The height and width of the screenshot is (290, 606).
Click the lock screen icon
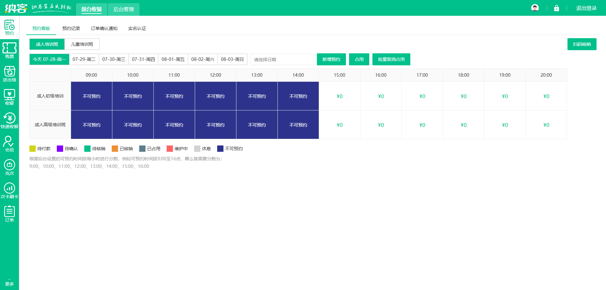(x=556, y=8)
